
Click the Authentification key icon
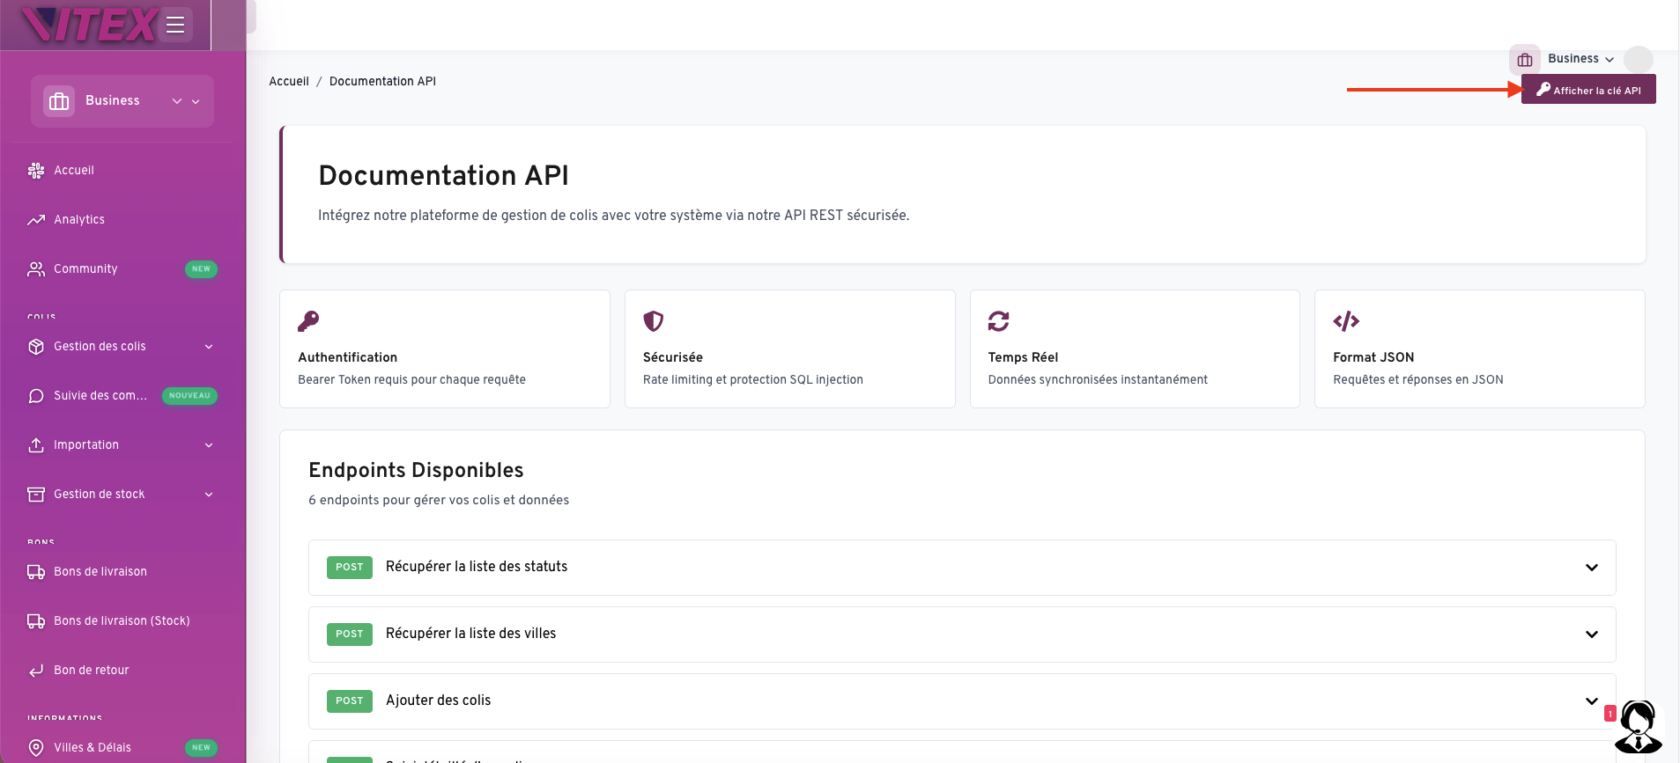pyautogui.click(x=308, y=321)
